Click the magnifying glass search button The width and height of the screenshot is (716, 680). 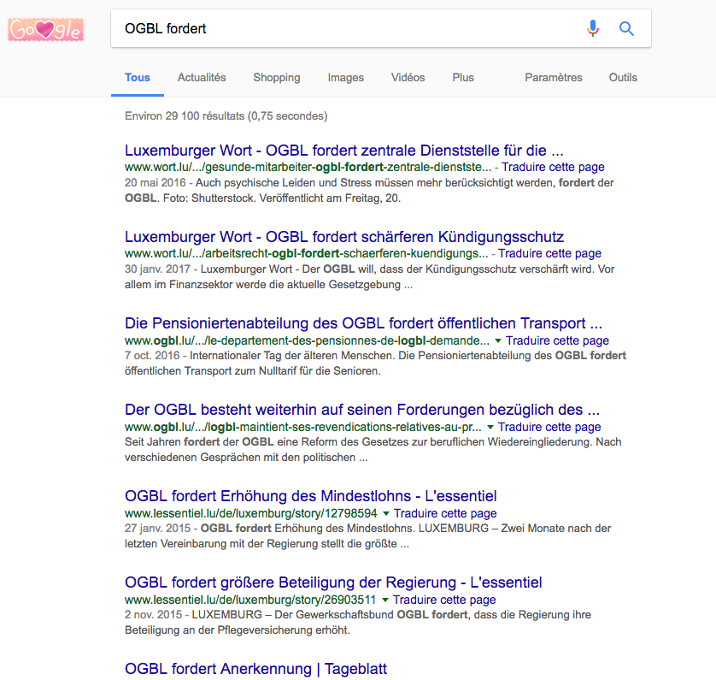point(626,29)
